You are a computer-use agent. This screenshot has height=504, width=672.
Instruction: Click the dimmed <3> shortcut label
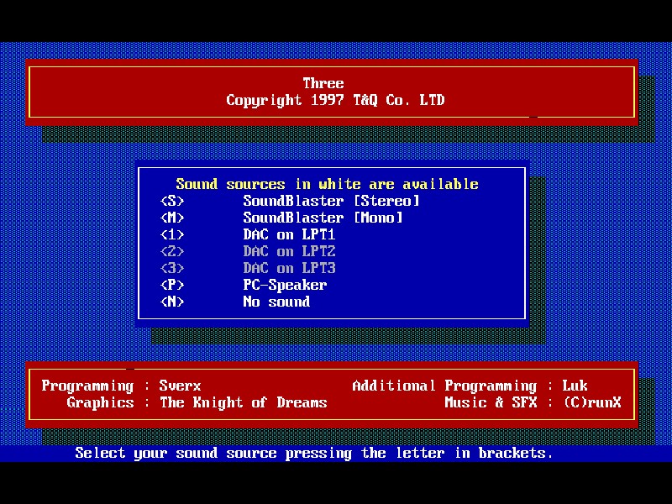click(171, 268)
